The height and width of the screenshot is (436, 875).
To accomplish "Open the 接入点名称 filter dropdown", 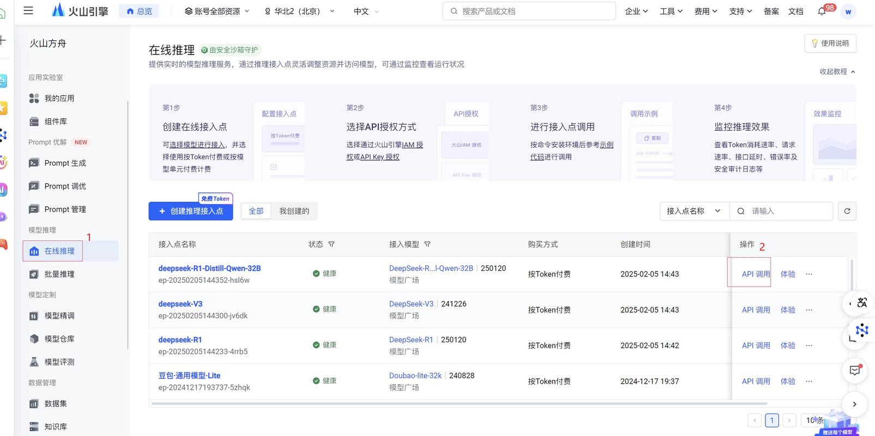I will click(695, 211).
